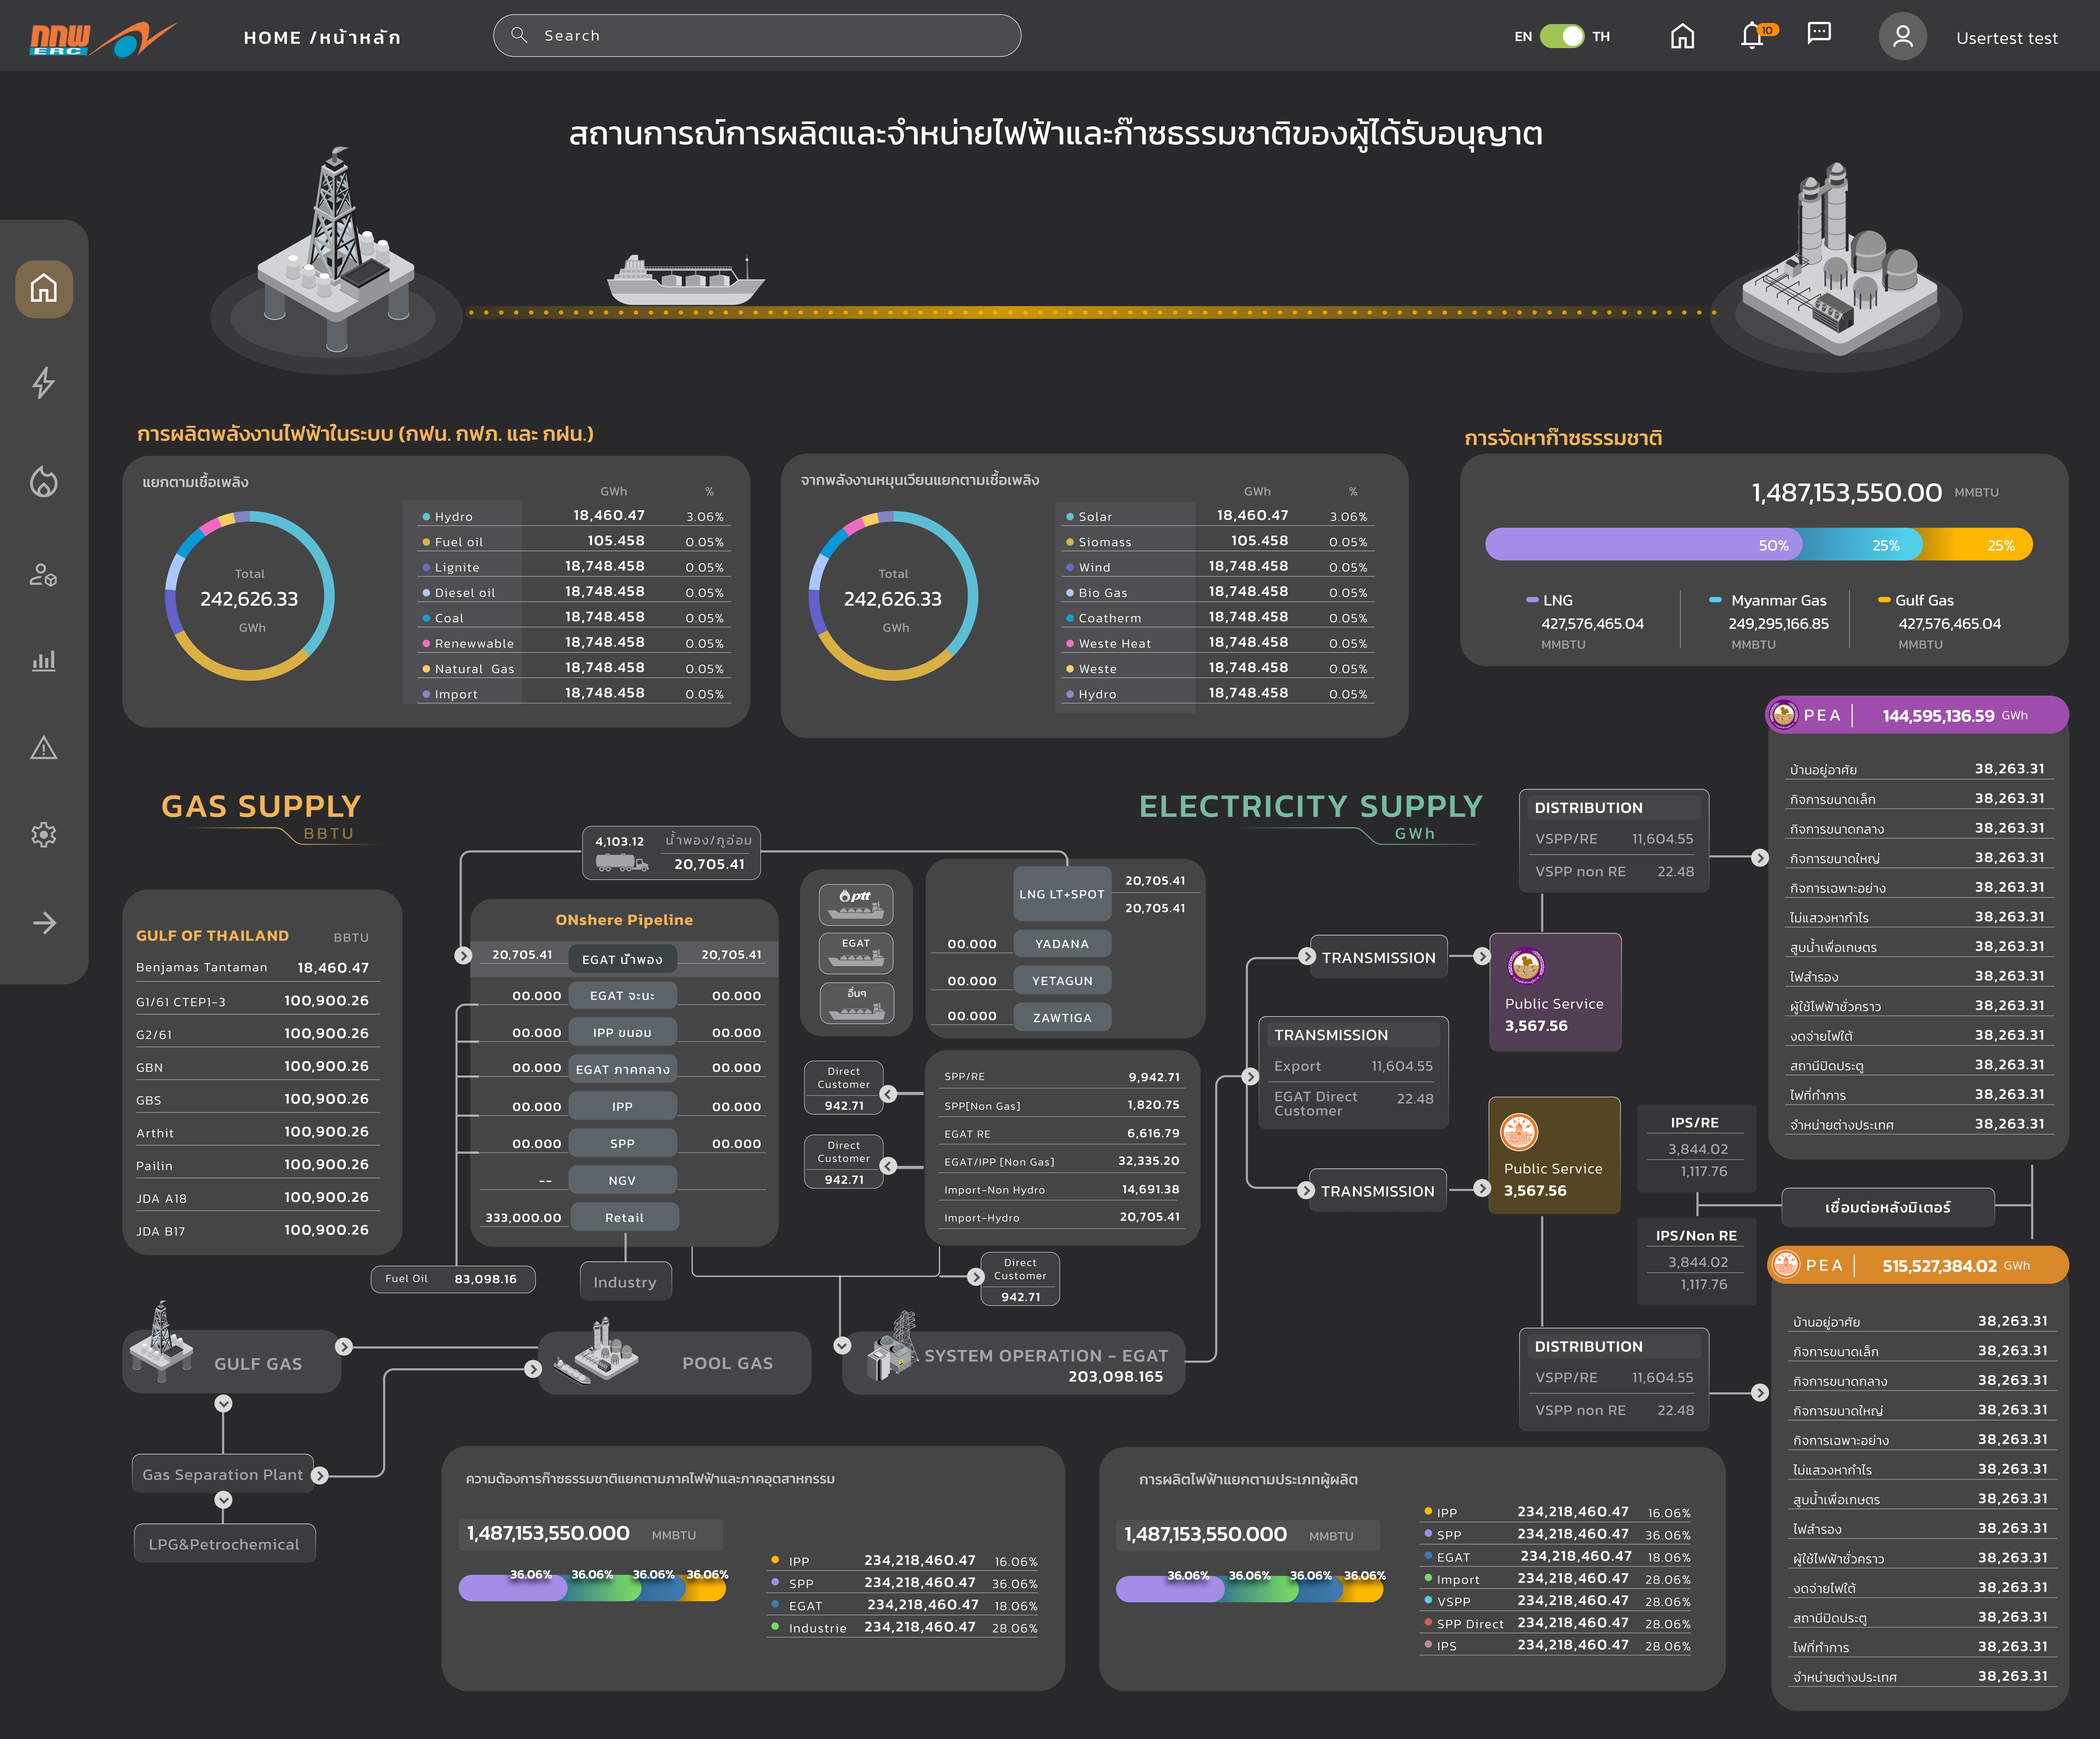
Task: Open the flame gas sidebar icon
Action: [43, 482]
